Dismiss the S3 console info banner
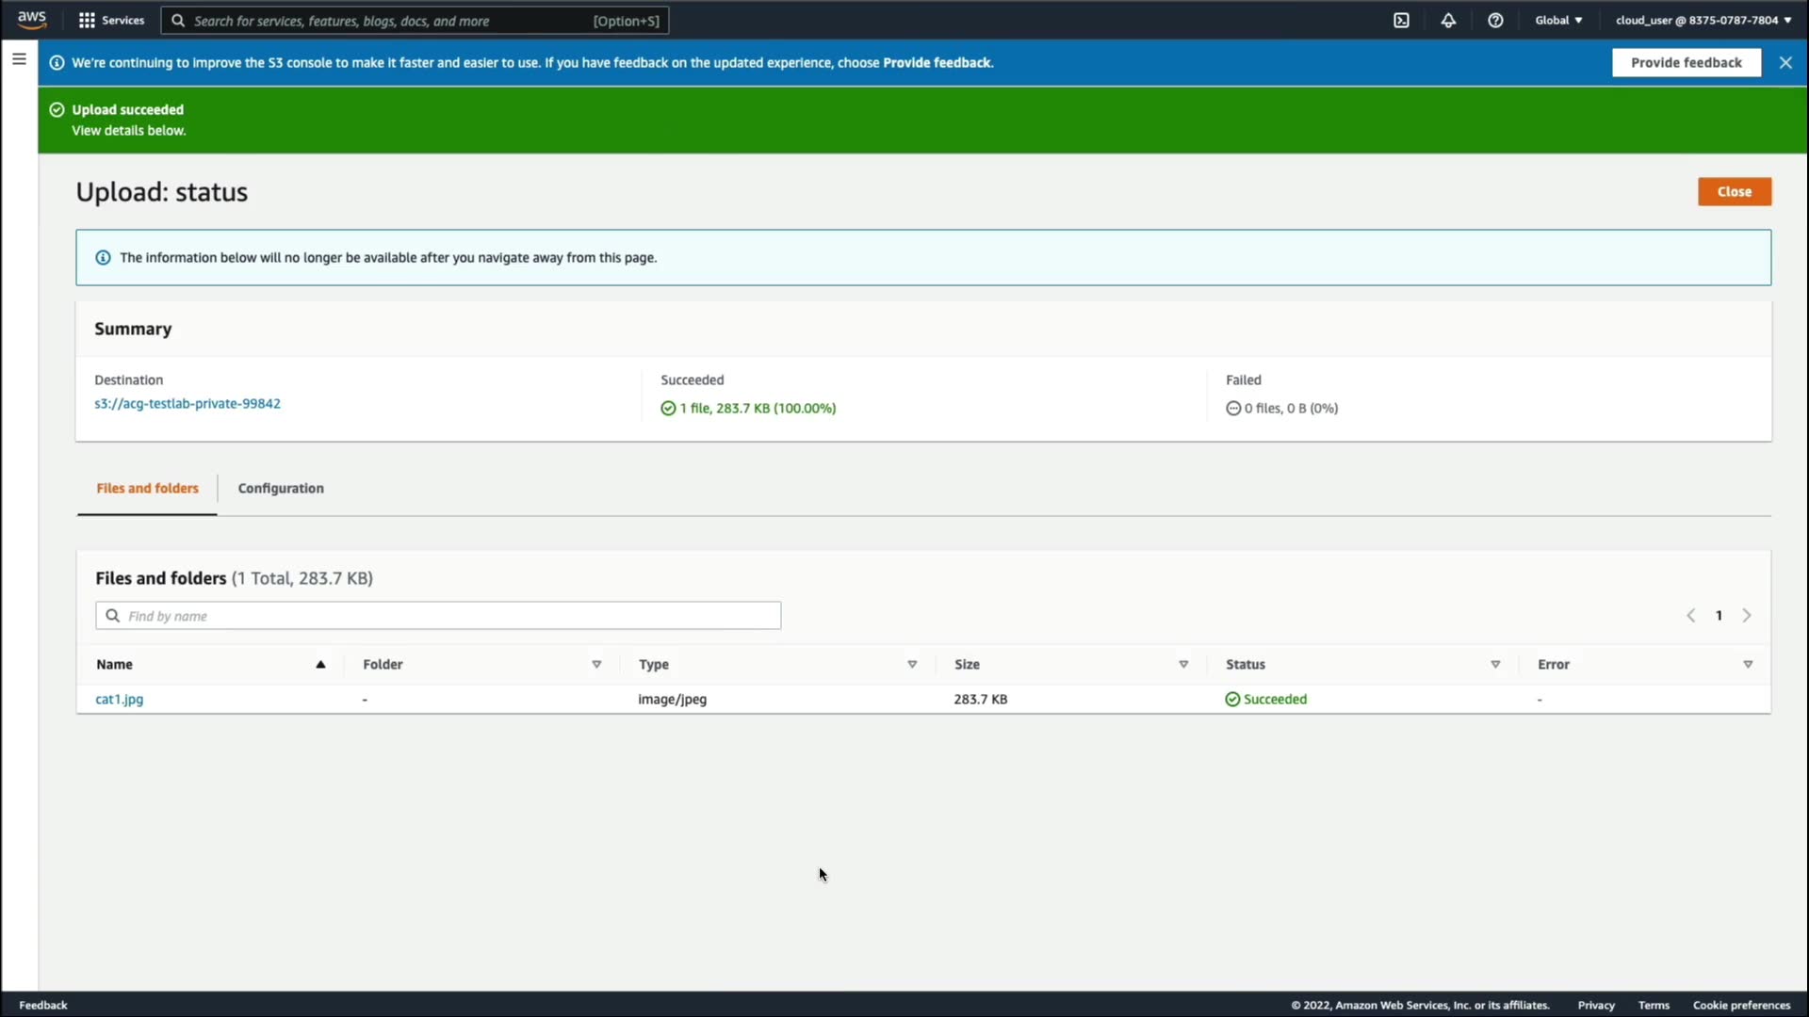1809x1017 pixels. point(1785,62)
